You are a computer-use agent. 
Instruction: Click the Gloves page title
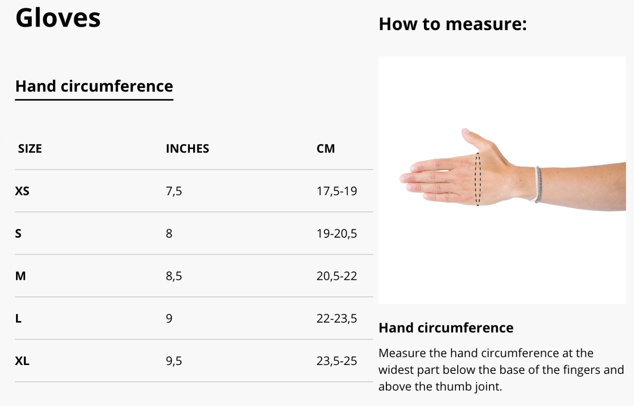[58, 18]
